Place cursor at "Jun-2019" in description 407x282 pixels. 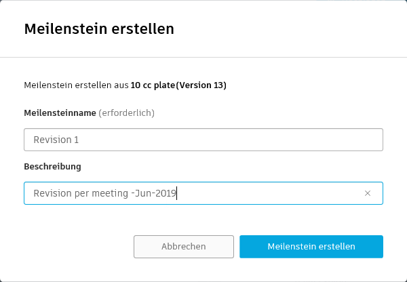click(x=156, y=193)
